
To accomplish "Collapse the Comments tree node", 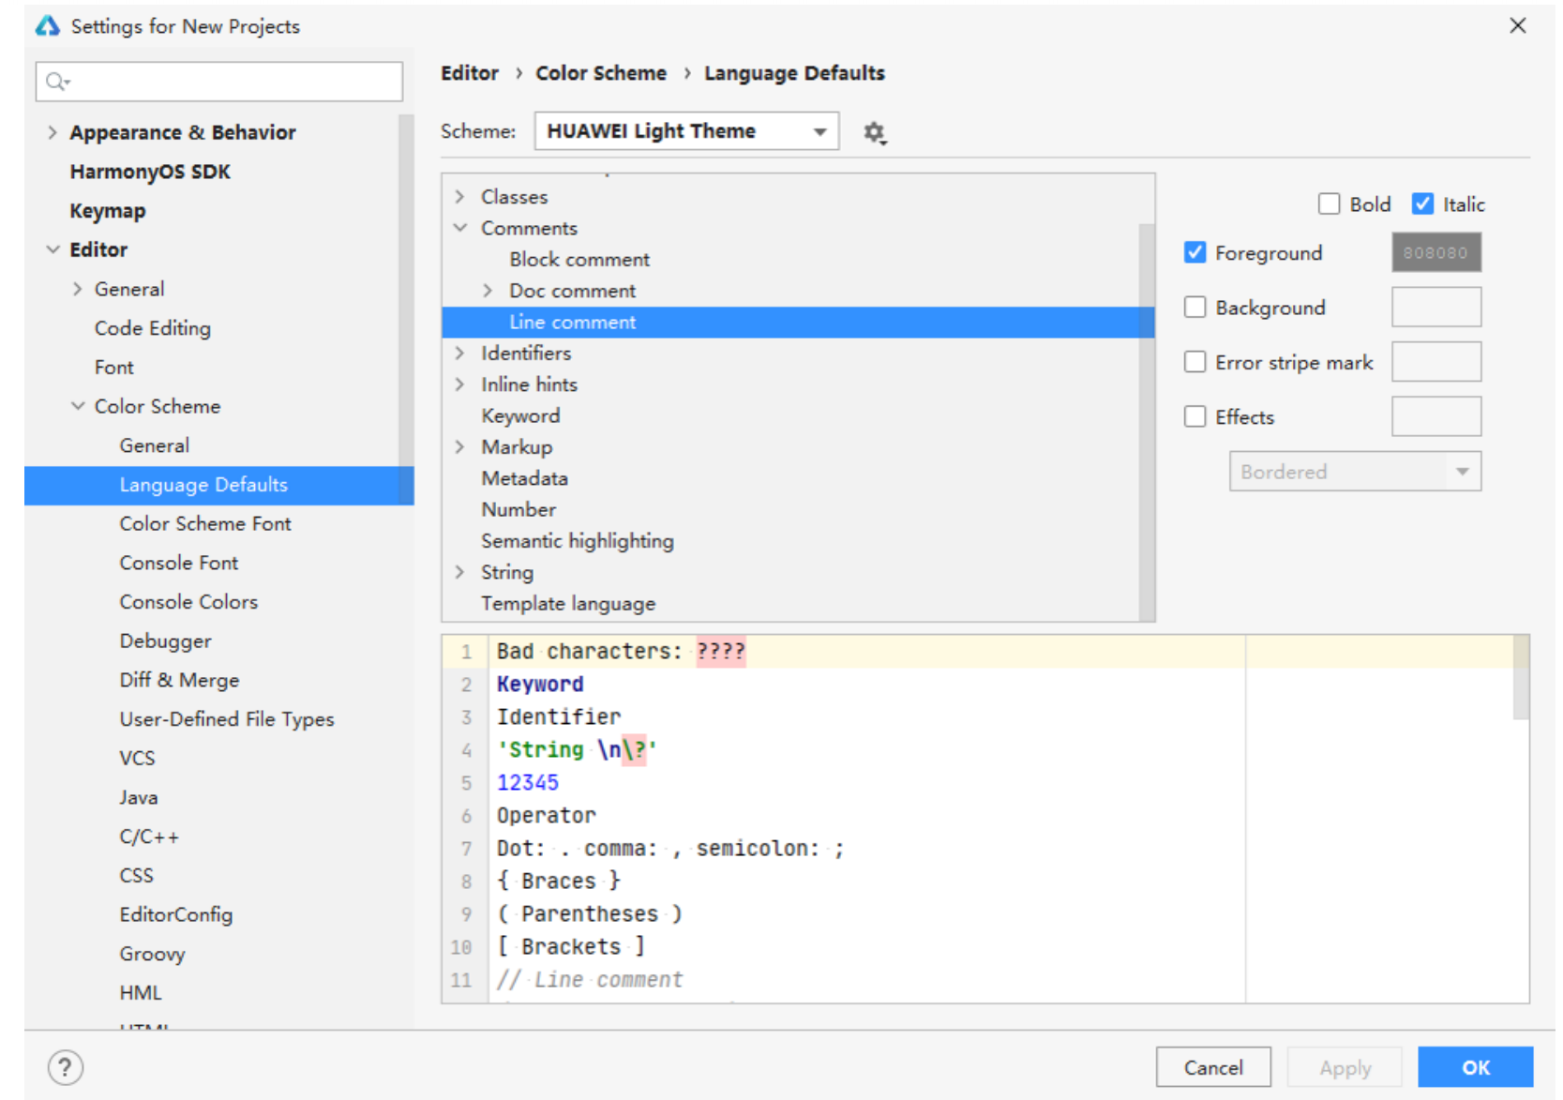I will [x=459, y=228].
